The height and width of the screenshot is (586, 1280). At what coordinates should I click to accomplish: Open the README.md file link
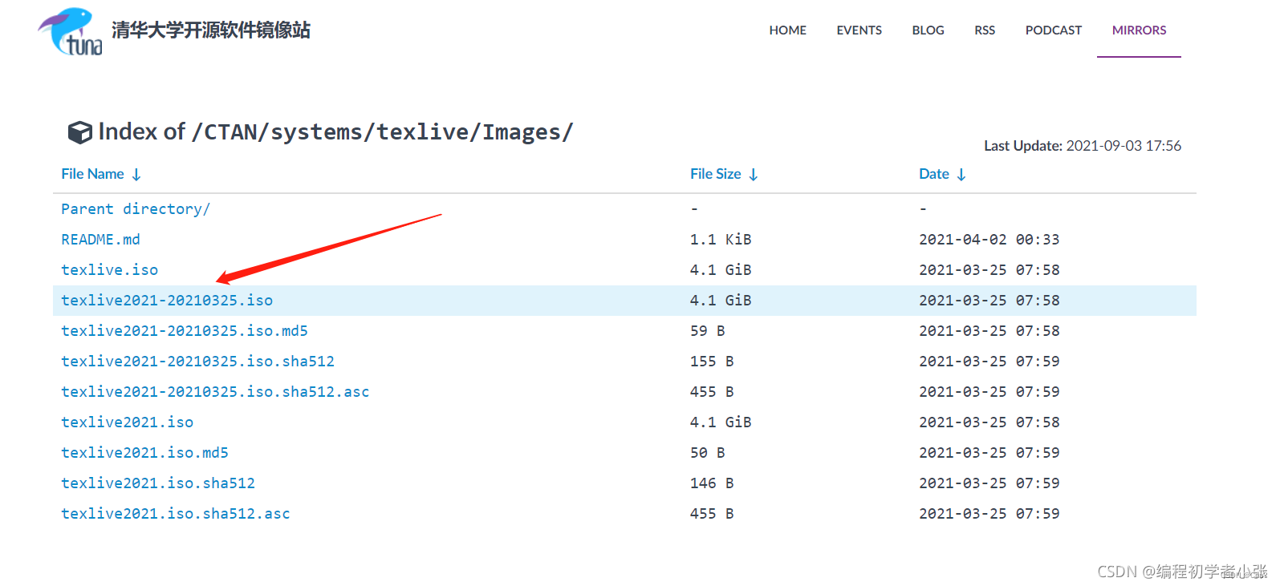(x=100, y=240)
